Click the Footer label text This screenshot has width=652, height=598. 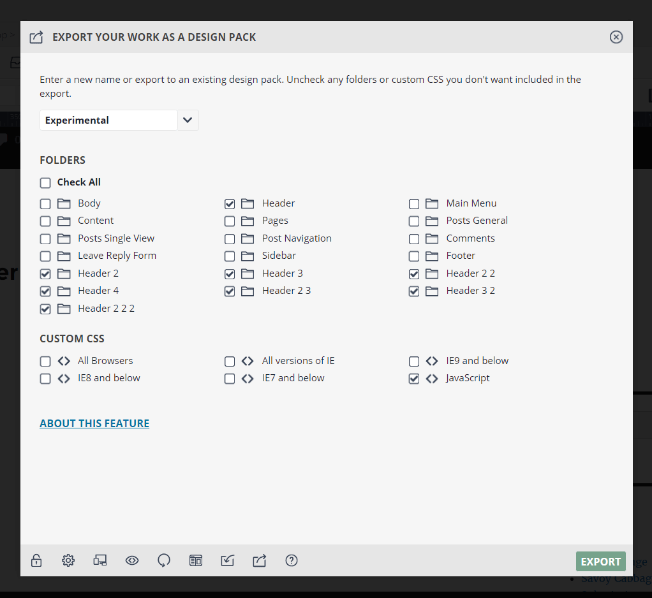coord(461,256)
